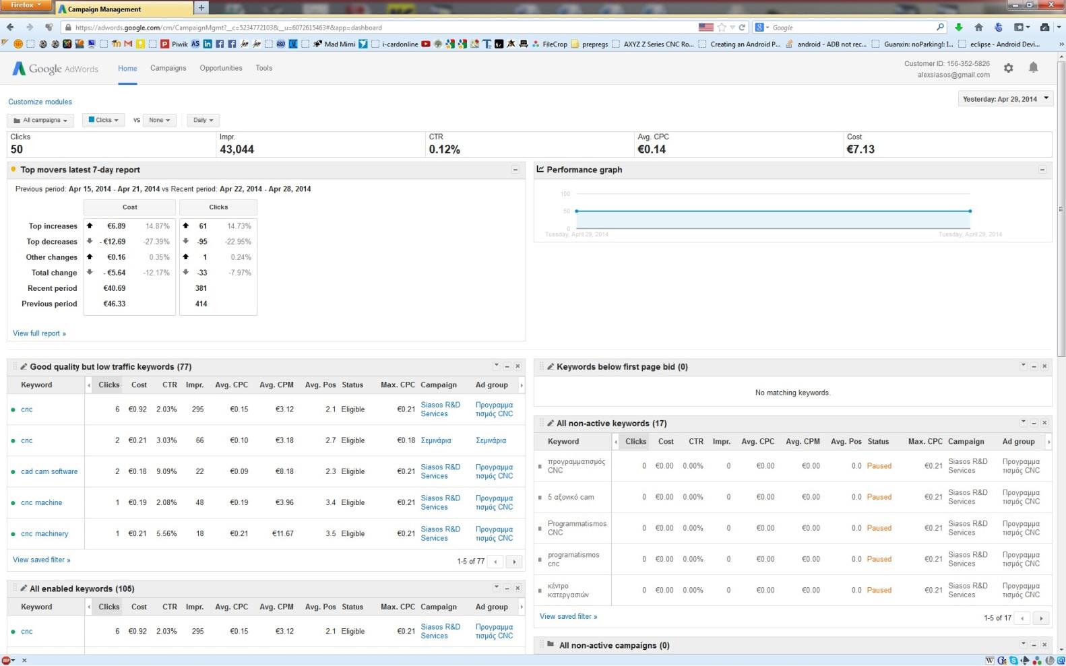Switch to the Home tab

pos(127,68)
